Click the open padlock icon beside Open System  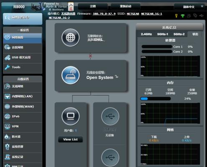[x=117, y=76]
